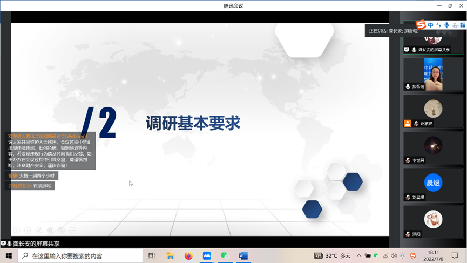Toggle system volume speaker icon in tray
The width and height of the screenshot is (467, 263).
tap(394, 256)
